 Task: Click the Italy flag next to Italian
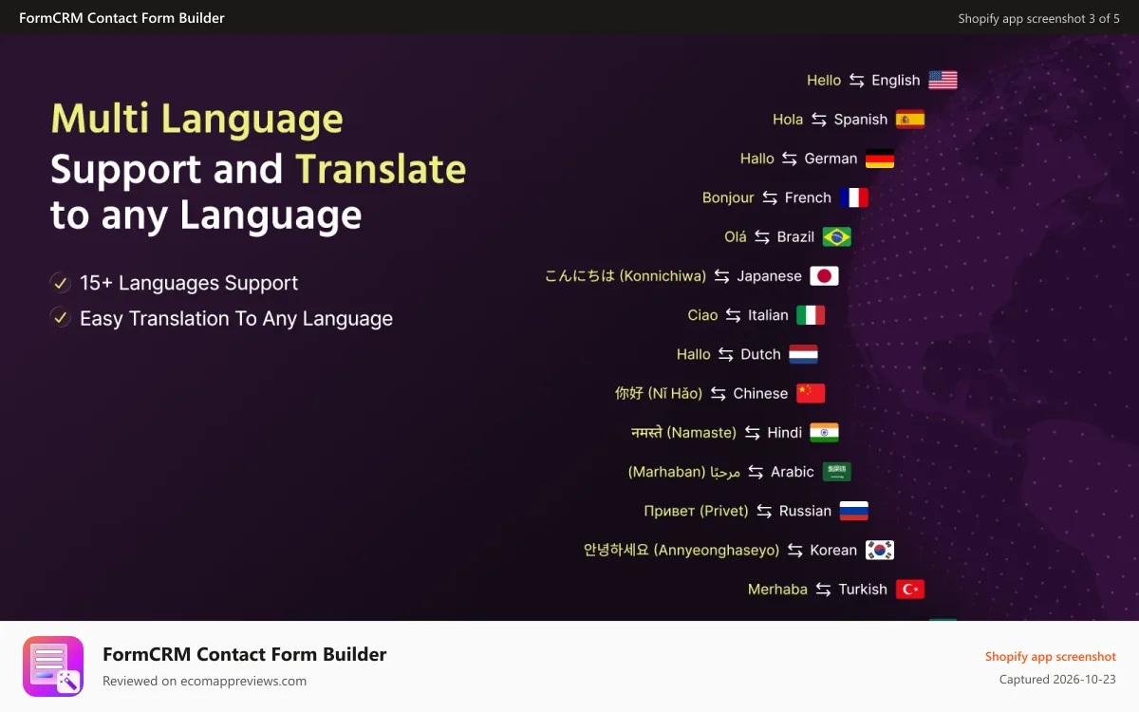pyautogui.click(x=811, y=315)
